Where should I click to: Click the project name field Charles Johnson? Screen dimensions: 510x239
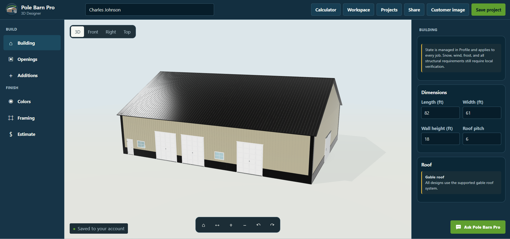[150, 10]
